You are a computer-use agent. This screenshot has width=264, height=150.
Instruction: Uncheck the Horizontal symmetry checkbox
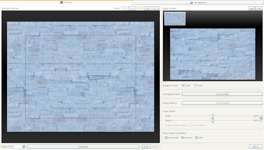point(166,138)
